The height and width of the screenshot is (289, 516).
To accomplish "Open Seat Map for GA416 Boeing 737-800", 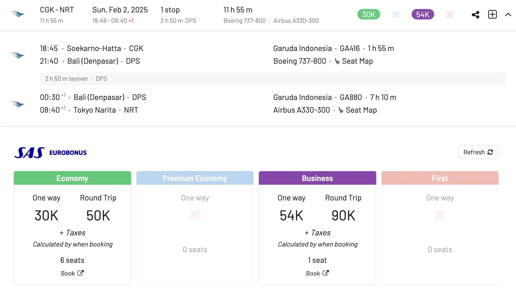I will pos(354,61).
